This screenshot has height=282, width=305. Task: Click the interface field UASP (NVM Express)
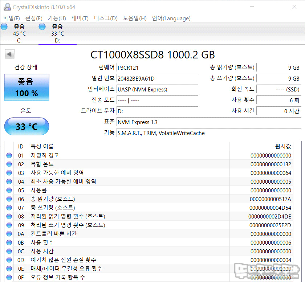click(x=157, y=89)
